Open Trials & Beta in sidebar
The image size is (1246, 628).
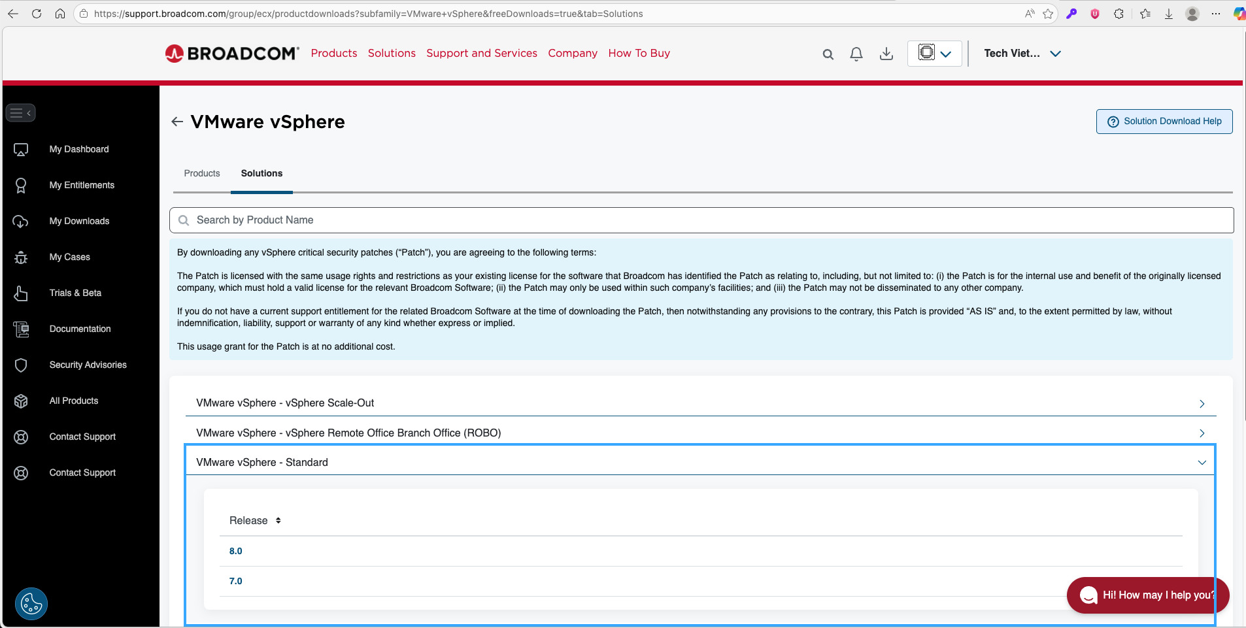coord(75,293)
